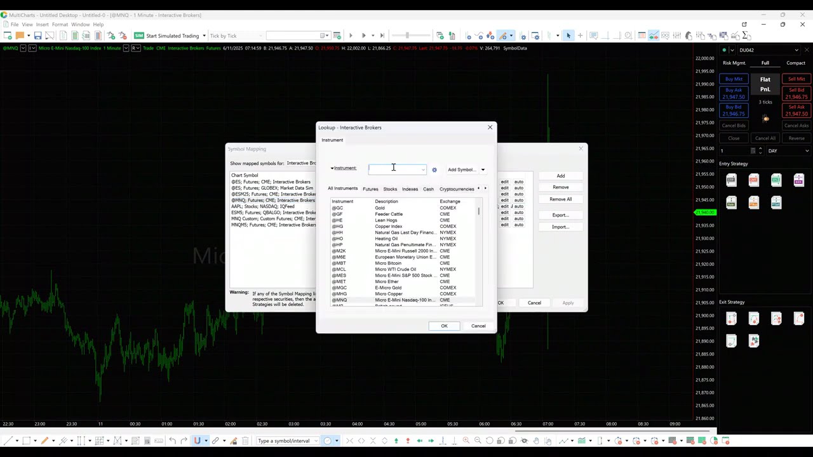Select the @MBT Micro Bitcoin row
Screen dimensions: 813x457
pyautogui.click(x=404, y=263)
